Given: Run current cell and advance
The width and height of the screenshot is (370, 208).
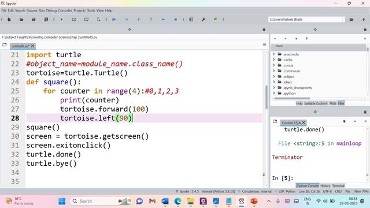Looking at the screenshot, I should 86,20.
